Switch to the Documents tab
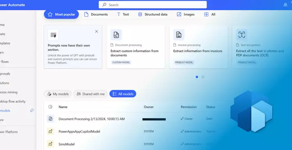292x150 pixels. 96,14
